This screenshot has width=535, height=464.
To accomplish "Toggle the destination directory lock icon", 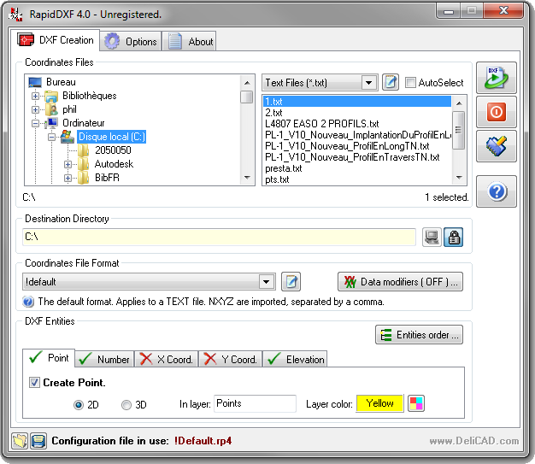I will pyautogui.click(x=454, y=237).
